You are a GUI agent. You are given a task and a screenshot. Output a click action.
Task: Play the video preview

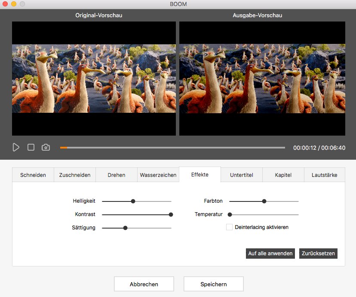pos(16,147)
